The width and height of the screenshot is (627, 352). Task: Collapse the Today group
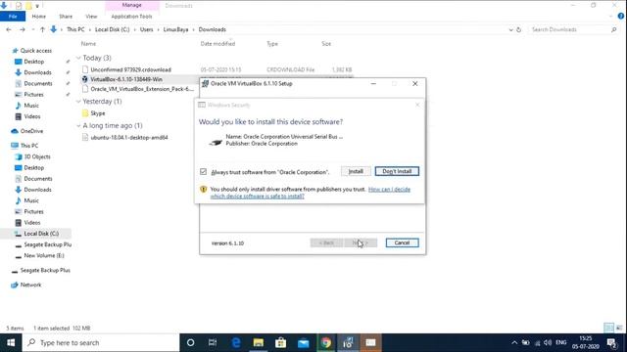[78, 58]
